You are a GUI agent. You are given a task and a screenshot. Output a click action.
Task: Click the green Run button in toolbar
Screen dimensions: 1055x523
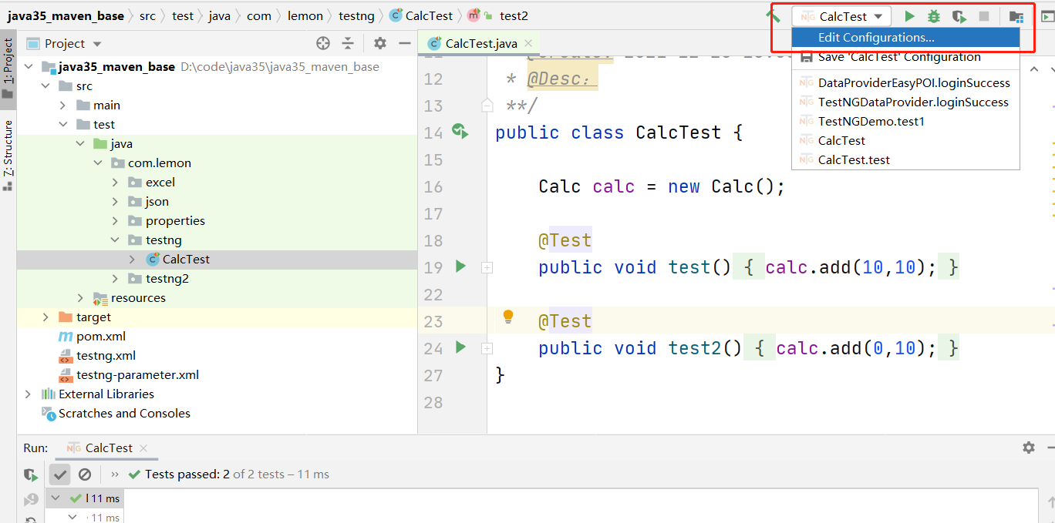tap(910, 16)
